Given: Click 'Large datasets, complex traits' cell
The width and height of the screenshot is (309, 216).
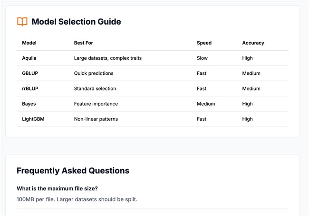Looking at the screenshot, I should pos(108,58).
